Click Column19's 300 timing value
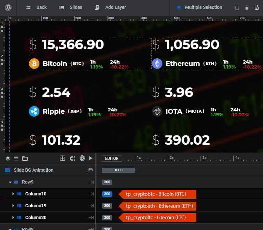263x230 pixels. click(x=107, y=206)
